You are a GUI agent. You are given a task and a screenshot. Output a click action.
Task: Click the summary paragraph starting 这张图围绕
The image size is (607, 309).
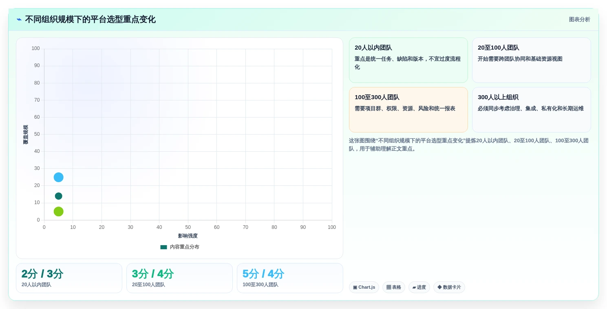[x=469, y=145]
